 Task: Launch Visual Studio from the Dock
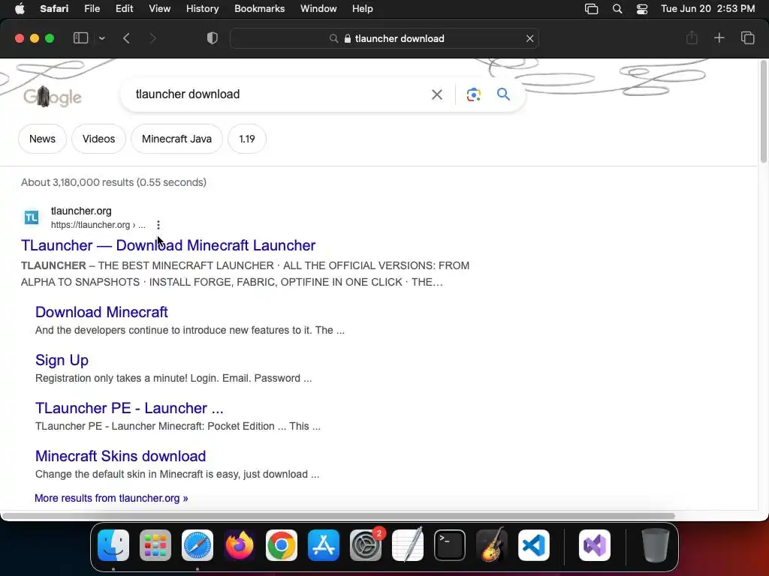coord(595,545)
